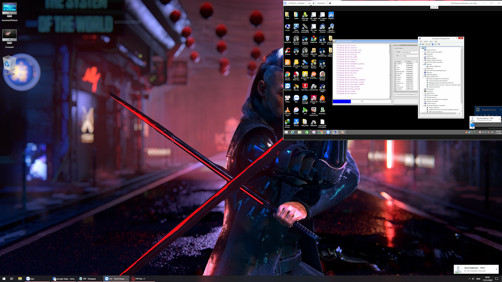Screen dimensions: 502x282
Task: Click vertical scrollbar of flash log
Action: click(x=391, y=71)
